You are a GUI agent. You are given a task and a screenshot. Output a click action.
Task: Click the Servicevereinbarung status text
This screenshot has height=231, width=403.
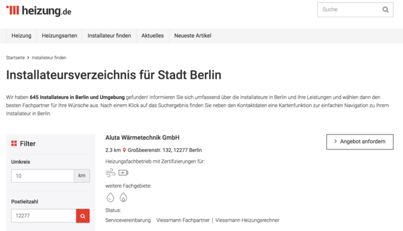coord(128,220)
